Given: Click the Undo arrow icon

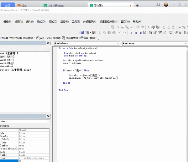Looking at the screenshot, I should coord(120,32).
